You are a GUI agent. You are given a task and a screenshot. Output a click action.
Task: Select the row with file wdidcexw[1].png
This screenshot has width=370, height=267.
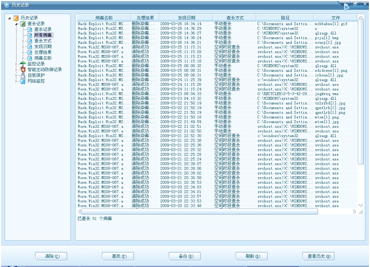(x=217, y=70)
